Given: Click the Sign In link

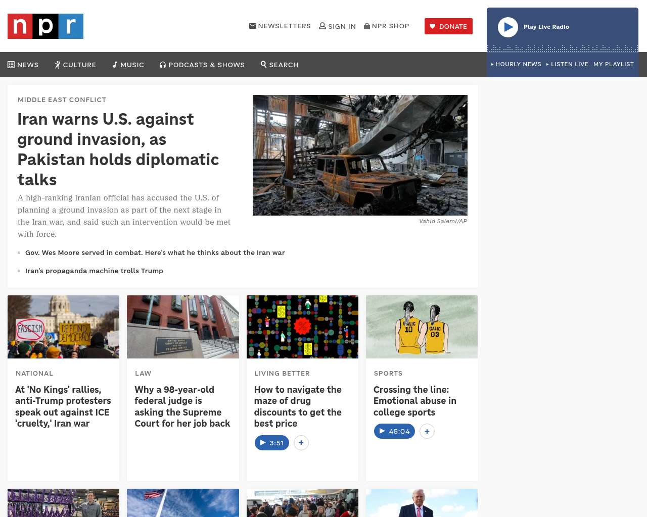Looking at the screenshot, I should [x=337, y=26].
